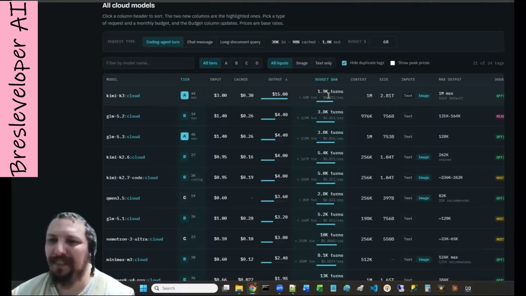Open the Notepad taskbar icon
Screen dimensions: 526x296
333,288
